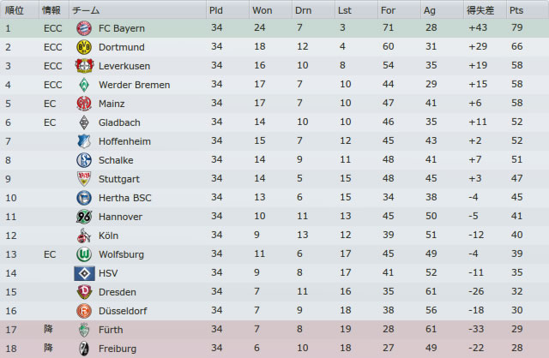
Task: Click the Mainz 05 crest
Action: (84, 104)
